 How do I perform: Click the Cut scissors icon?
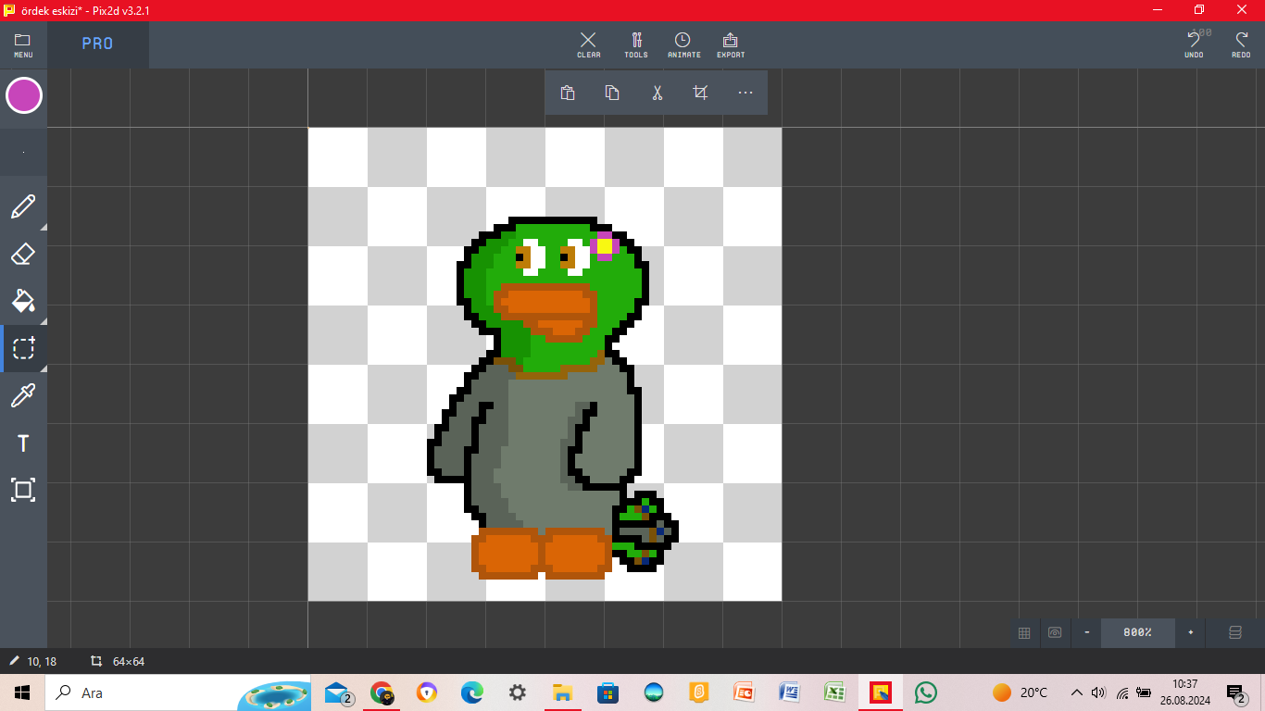coord(657,93)
